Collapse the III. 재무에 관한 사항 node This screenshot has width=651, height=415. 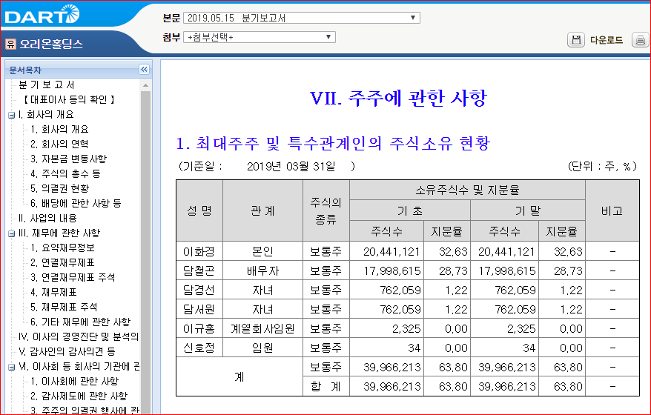[x=12, y=233]
